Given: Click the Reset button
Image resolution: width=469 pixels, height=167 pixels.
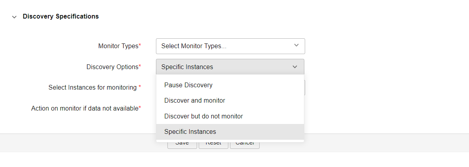Looking at the screenshot, I should tap(213, 145).
